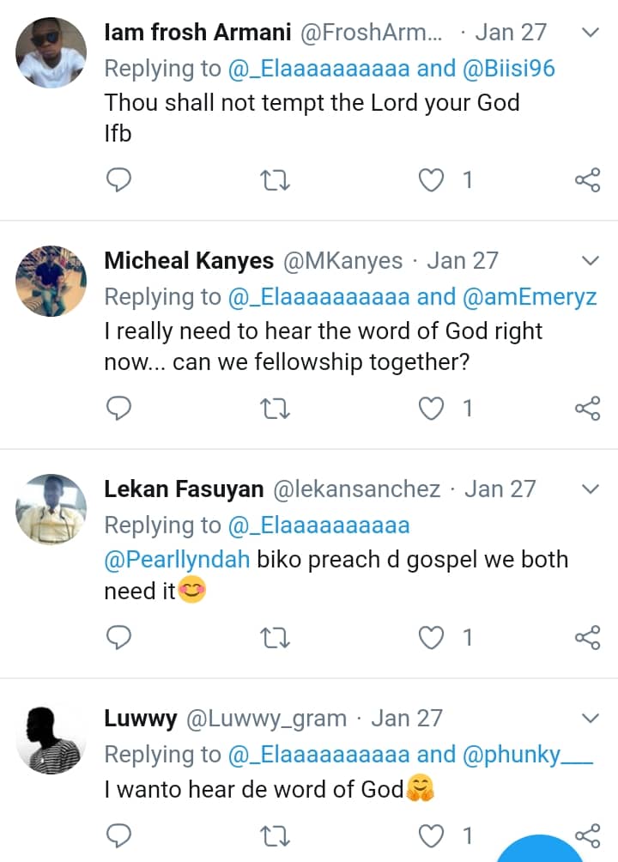This screenshot has width=618, height=862.
Task: Open Lekan Fasuyan's profile picture
Action: click(x=51, y=509)
